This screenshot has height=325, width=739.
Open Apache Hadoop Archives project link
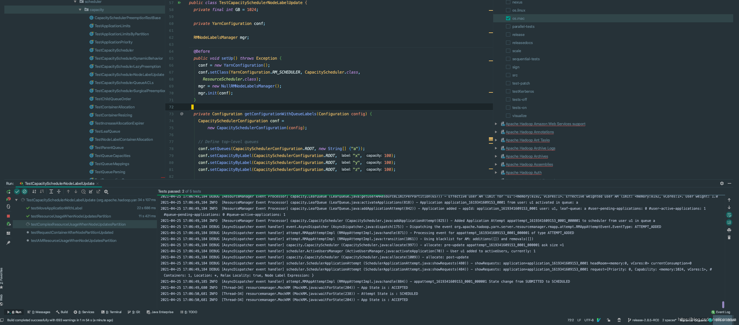527,156
